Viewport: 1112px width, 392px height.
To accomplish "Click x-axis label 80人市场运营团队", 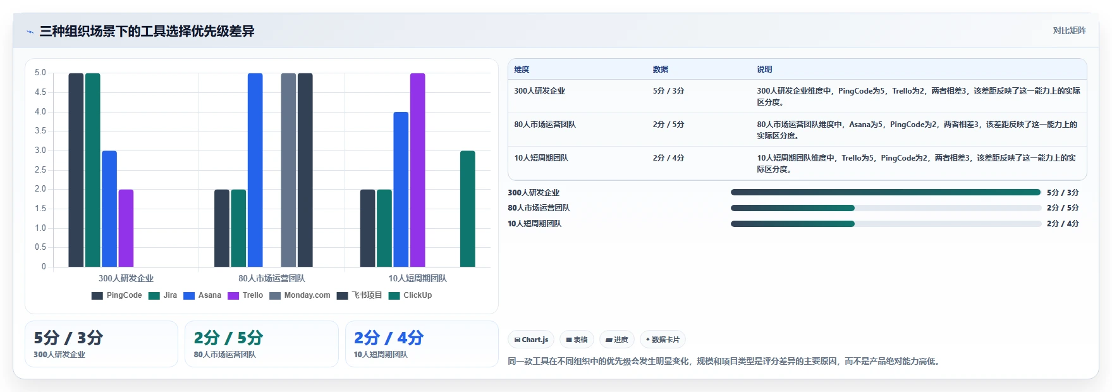I will (272, 278).
